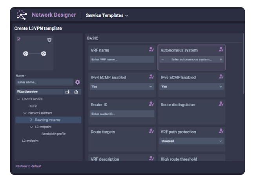The image size is (255, 182).
Task: Open the IPv6 ECMP Enabled dropdown
Action: (x=192, y=86)
